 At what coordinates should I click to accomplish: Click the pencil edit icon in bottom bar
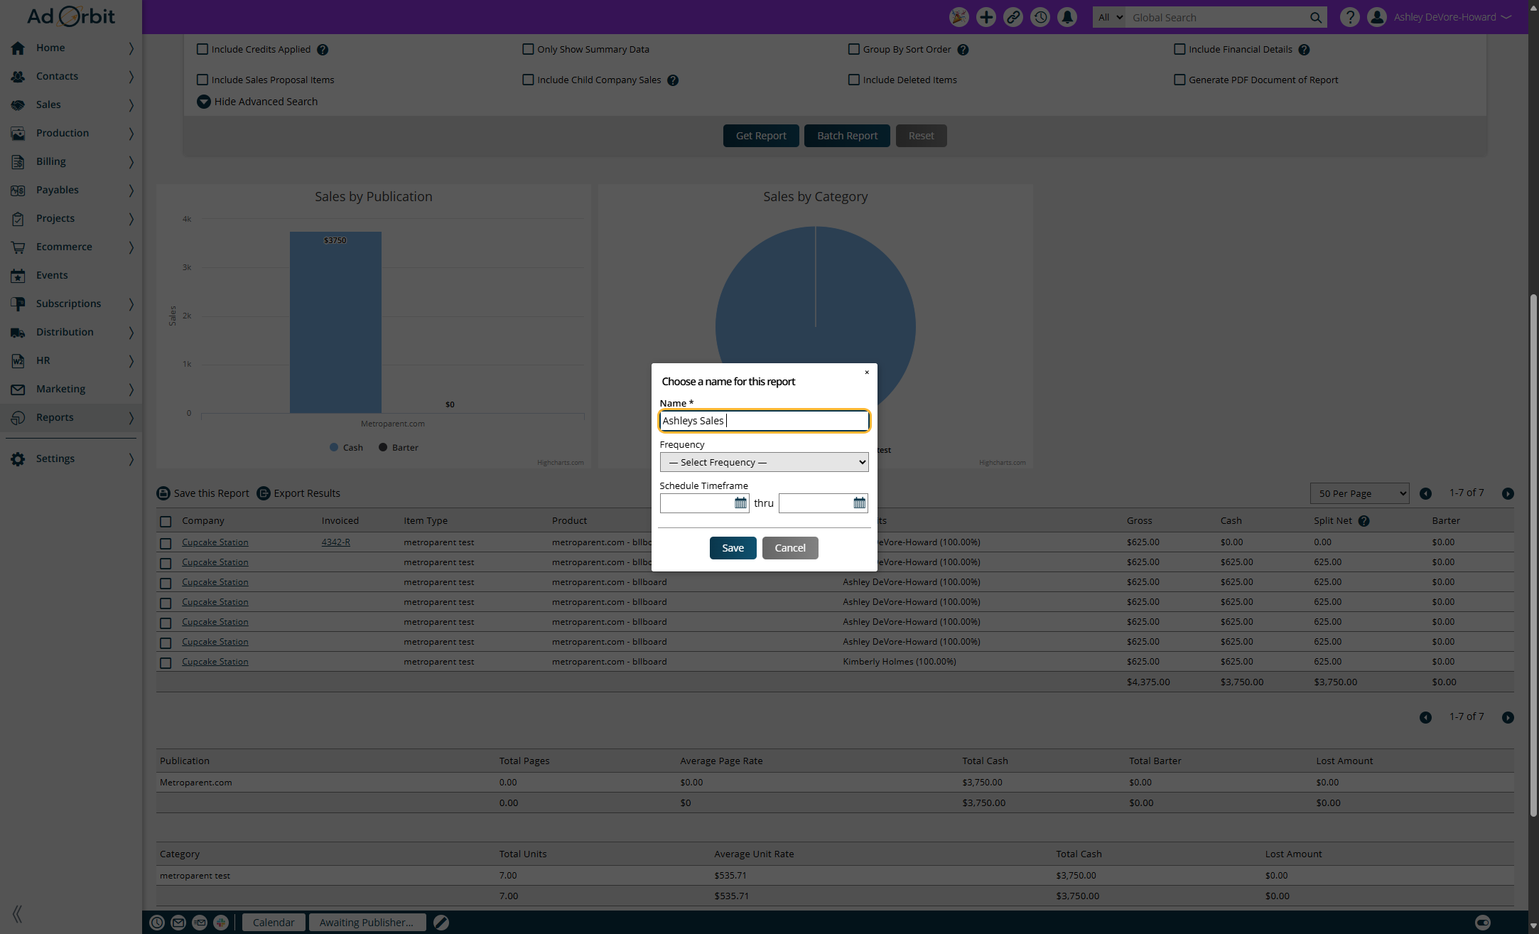[441, 923]
